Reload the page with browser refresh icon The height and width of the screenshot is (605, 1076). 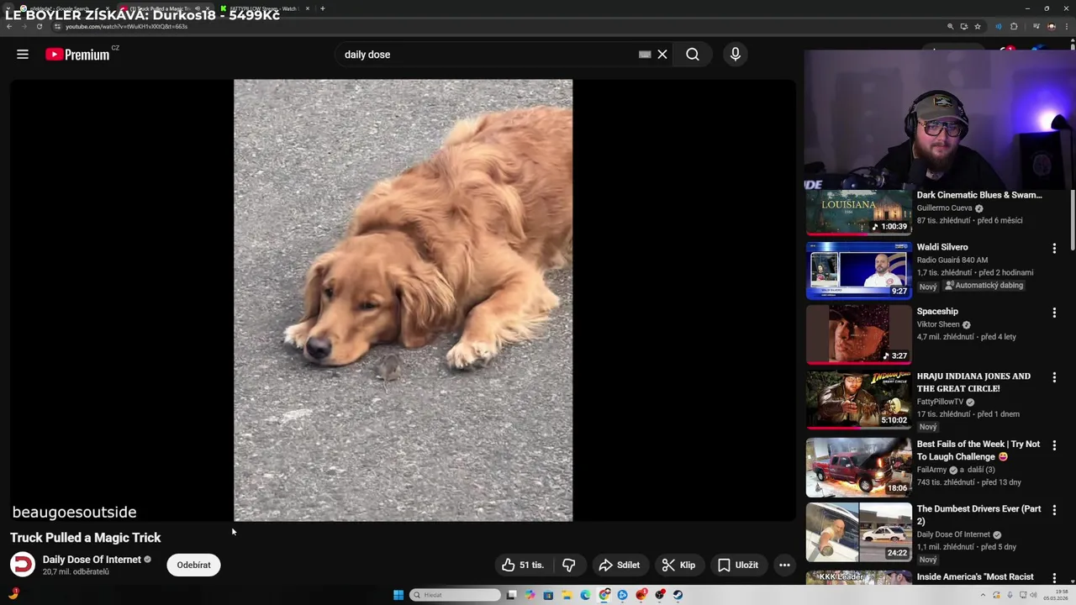(40, 26)
